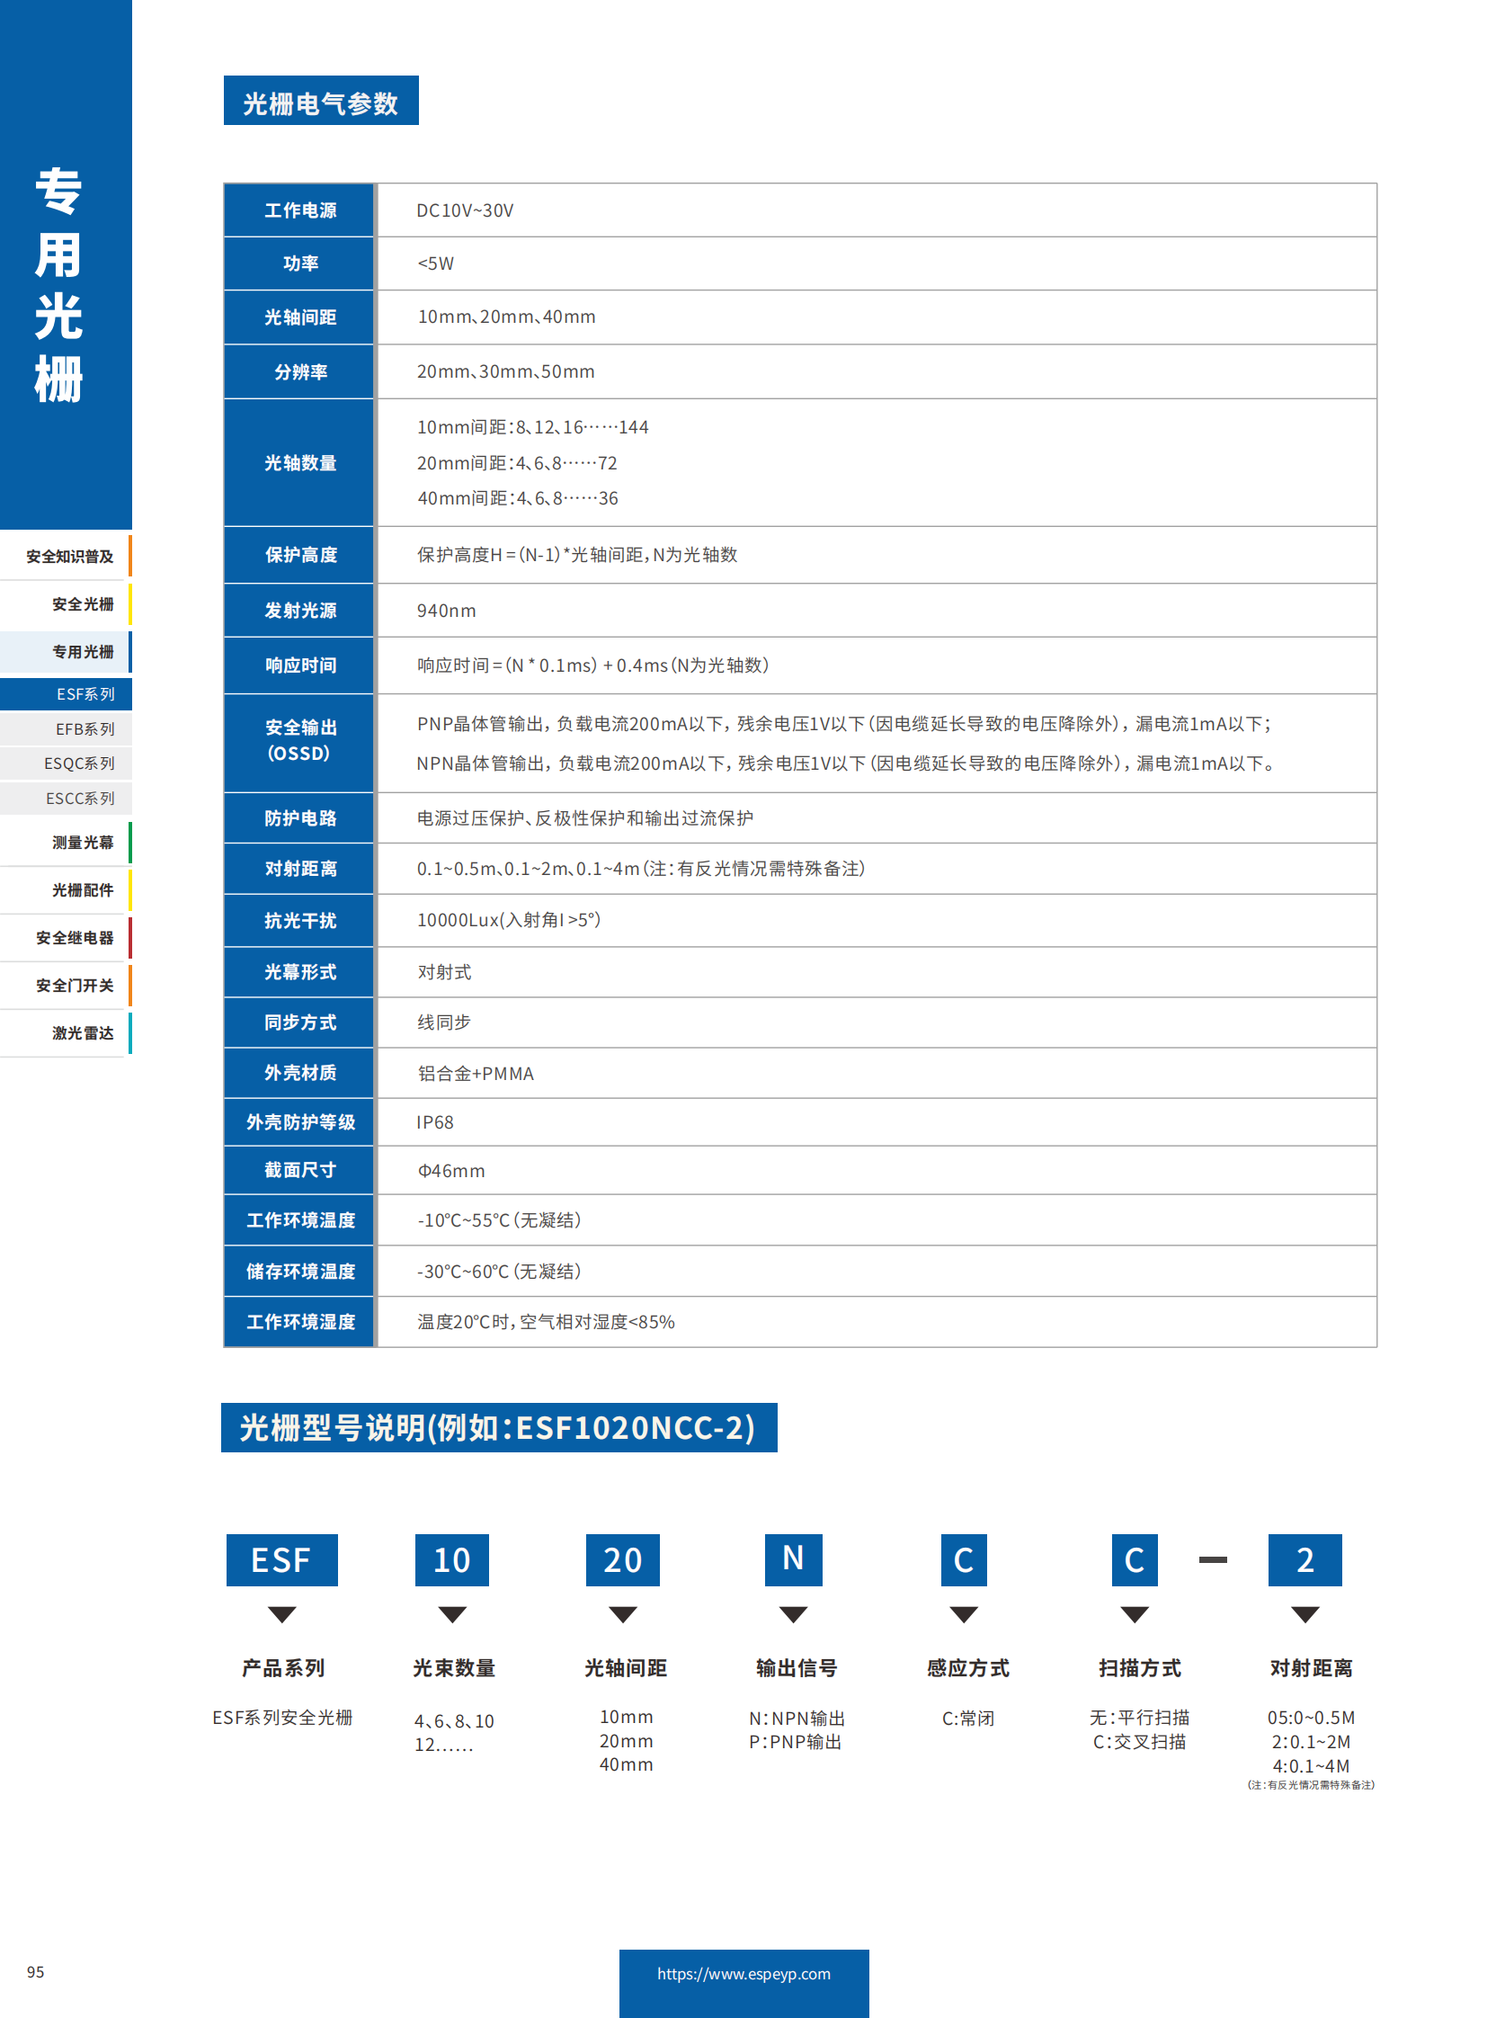Select the 对射距离 box showing 2

pyautogui.click(x=1306, y=1560)
